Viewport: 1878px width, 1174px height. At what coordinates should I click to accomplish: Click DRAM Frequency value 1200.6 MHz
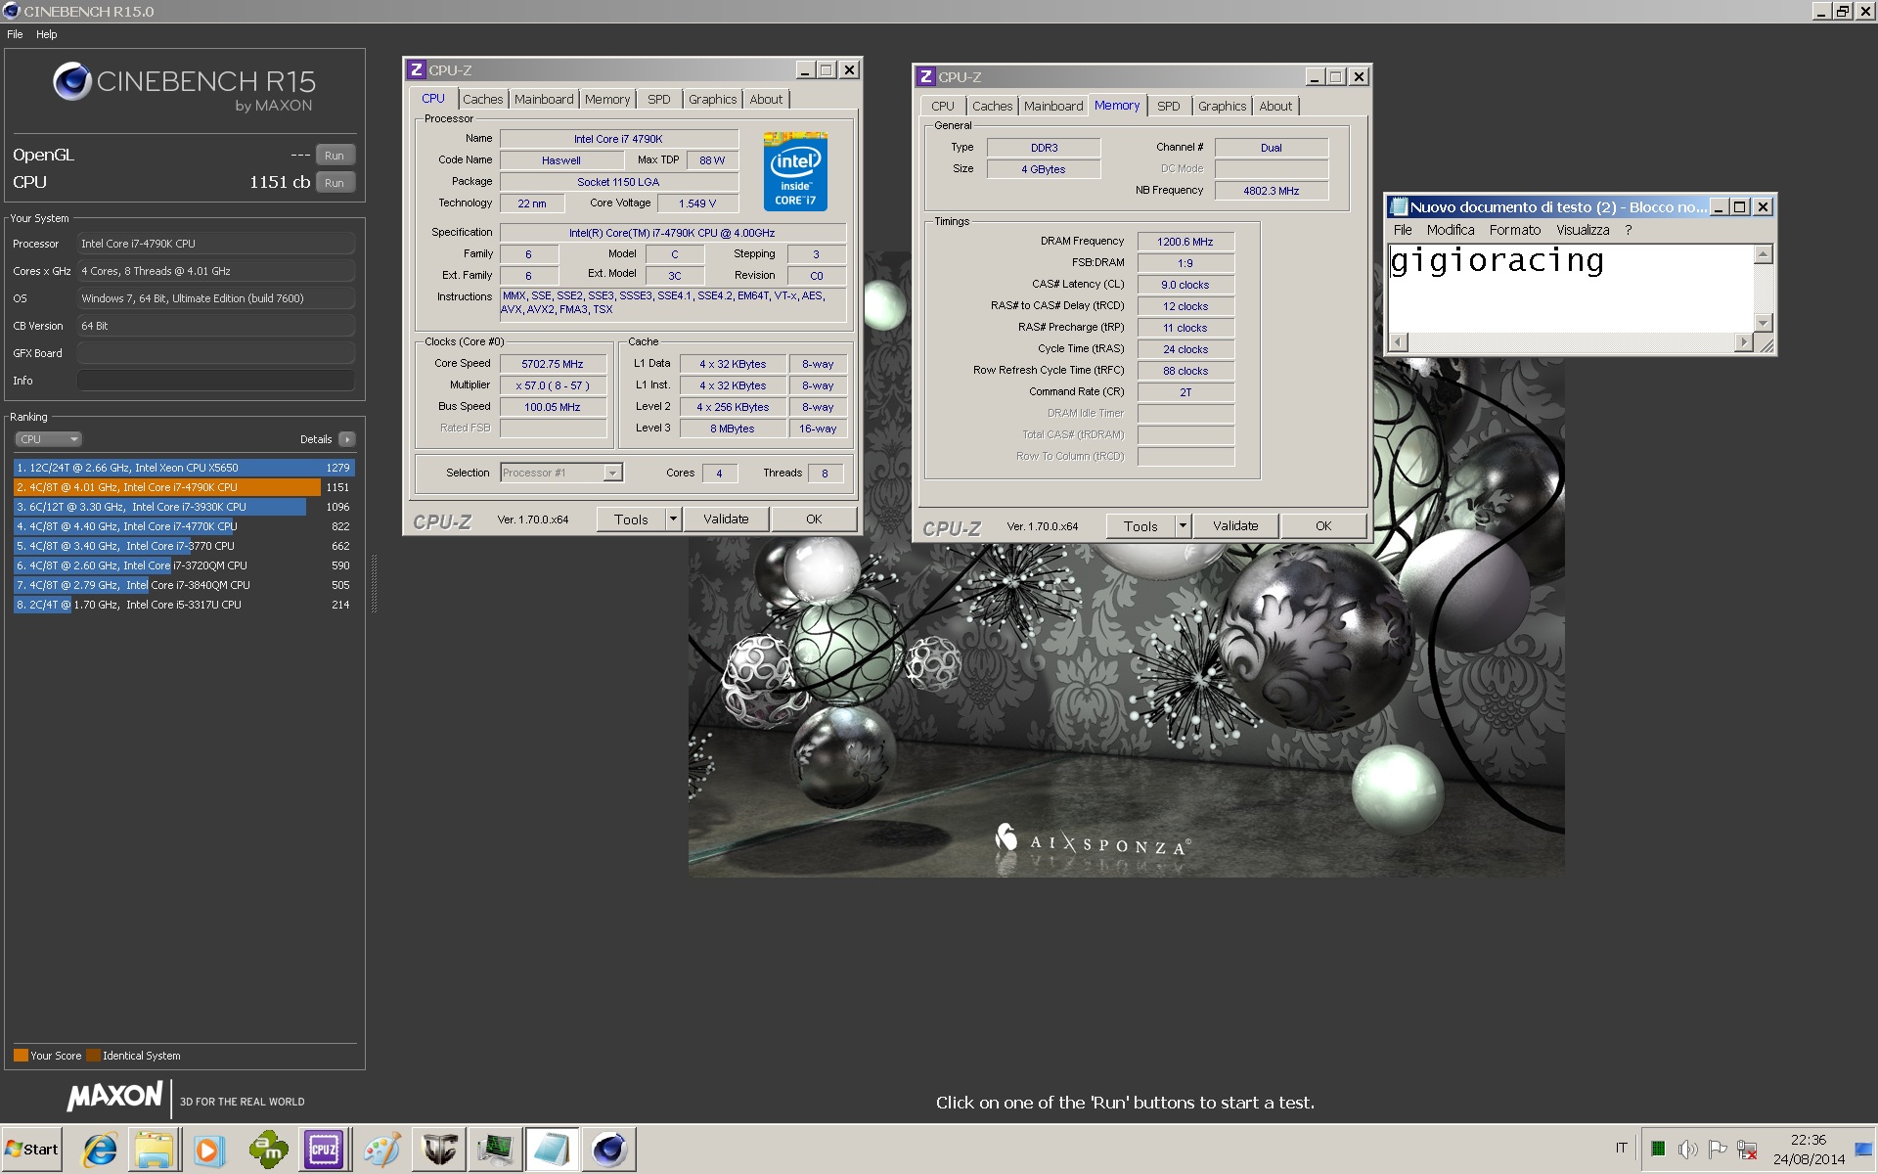[1185, 242]
